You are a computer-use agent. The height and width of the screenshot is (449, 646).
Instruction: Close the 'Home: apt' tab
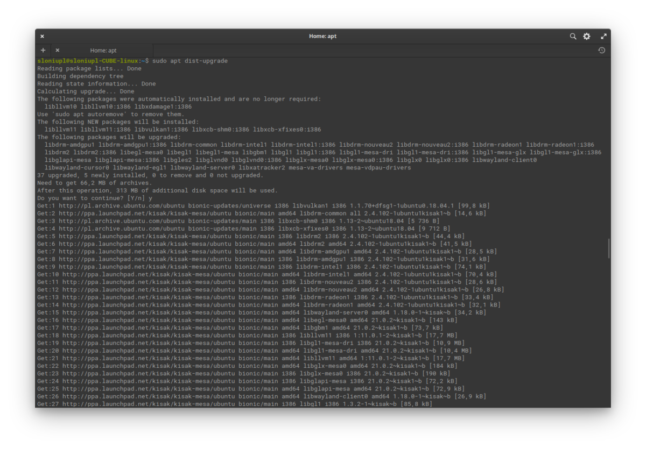58,51
